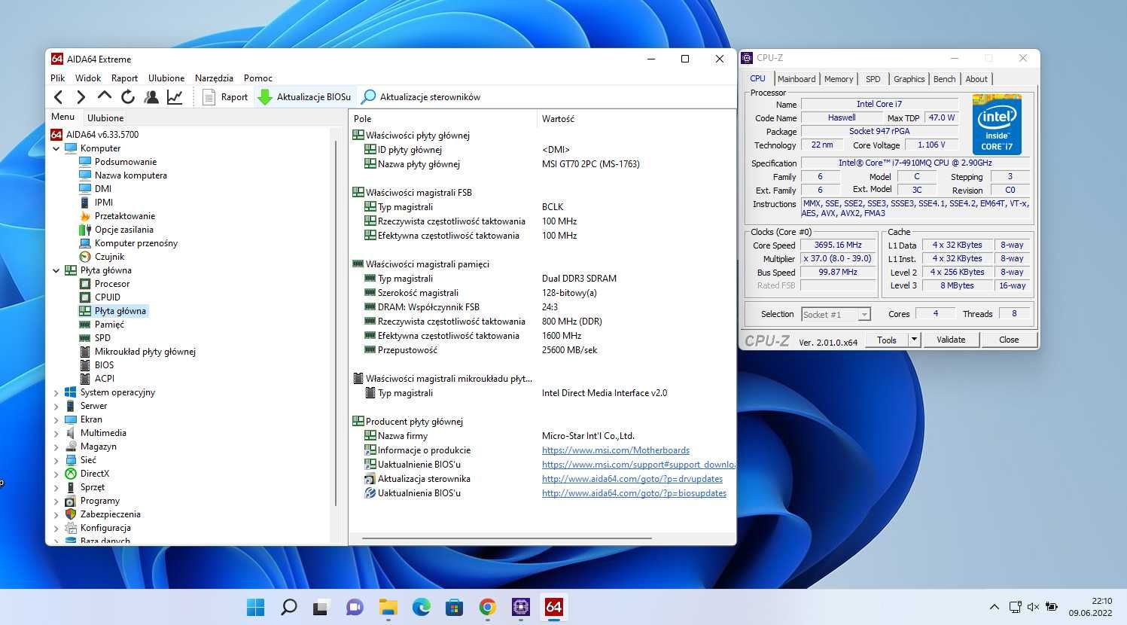Open the msi.com/Motherboards link
The image size is (1127, 625).
(x=616, y=450)
